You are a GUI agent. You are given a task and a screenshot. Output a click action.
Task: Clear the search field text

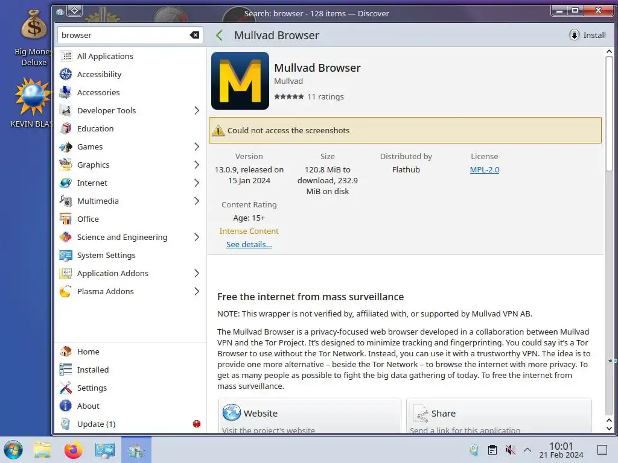click(x=194, y=35)
